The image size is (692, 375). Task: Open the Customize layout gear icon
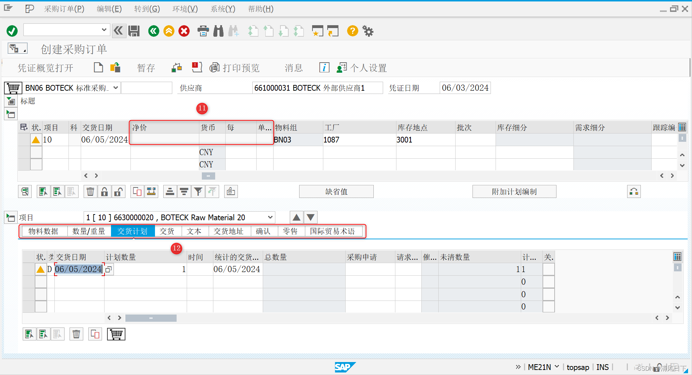point(368,31)
